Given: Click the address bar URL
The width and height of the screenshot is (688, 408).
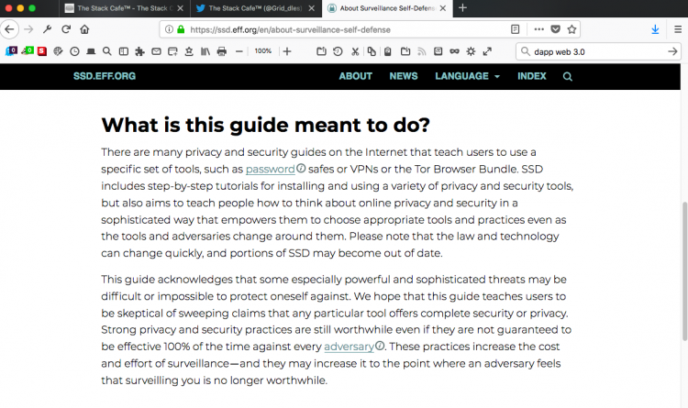Looking at the screenshot, I should pos(290,30).
